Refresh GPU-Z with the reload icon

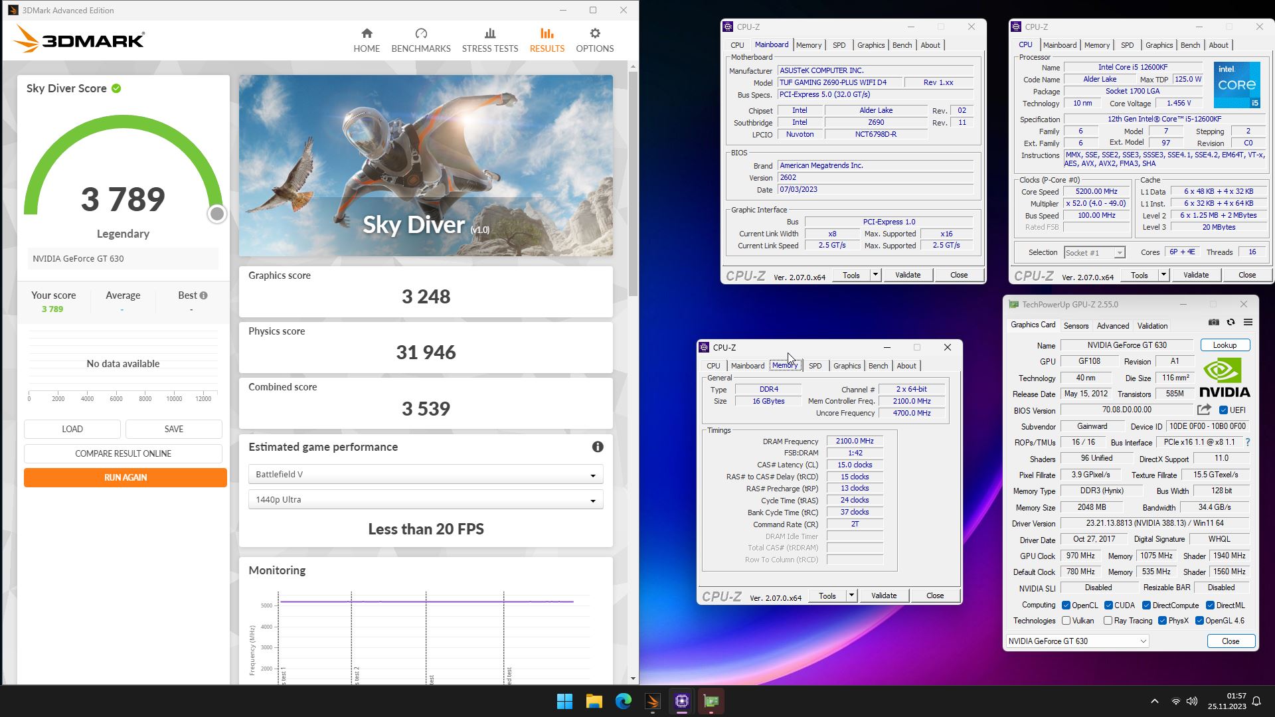(1231, 322)
